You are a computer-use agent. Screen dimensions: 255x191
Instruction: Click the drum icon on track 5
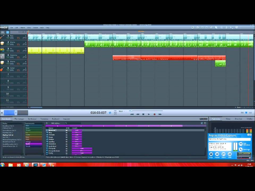2,63
